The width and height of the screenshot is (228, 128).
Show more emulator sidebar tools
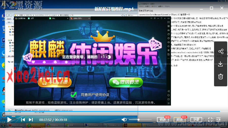pyautogui.click(x=169, y=58)
